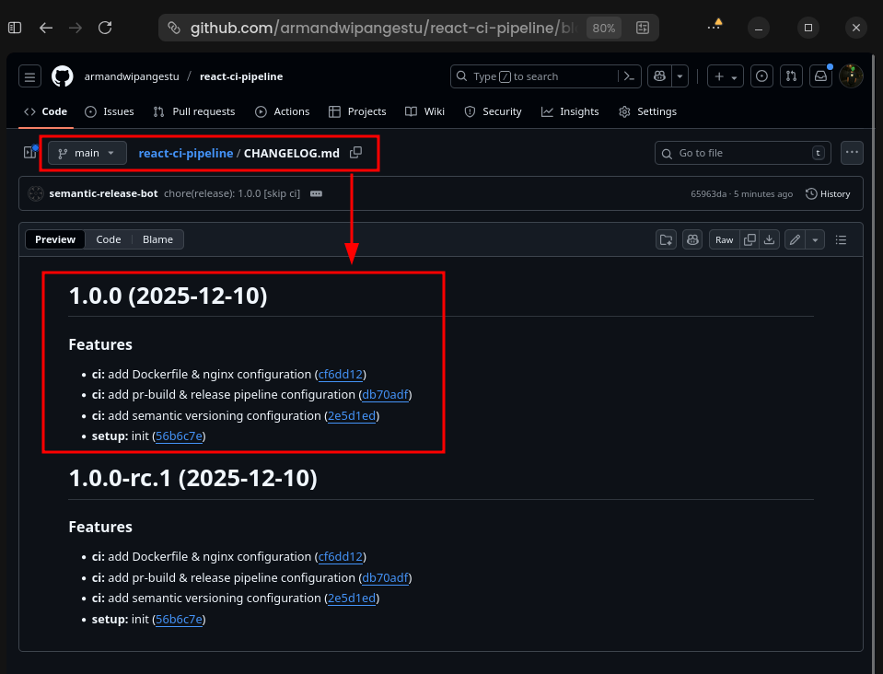Image resolution: width=883 pixels, height=674 pixels.
Task: Open the main branch selector
Action: tap(86, 153)
